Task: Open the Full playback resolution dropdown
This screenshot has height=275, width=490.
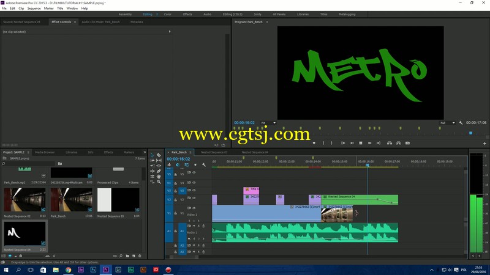Action: (x=448, y=123)
